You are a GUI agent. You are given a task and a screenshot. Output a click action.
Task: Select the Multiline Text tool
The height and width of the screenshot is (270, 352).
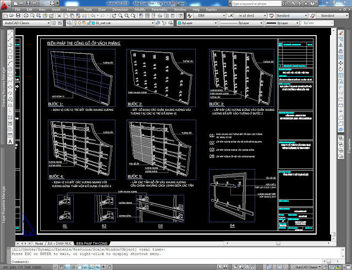click(x=10, y=142)
